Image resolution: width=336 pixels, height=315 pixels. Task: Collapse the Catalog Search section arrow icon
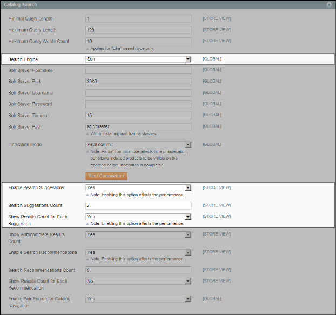pyautogui.click(x=329, y=5)
